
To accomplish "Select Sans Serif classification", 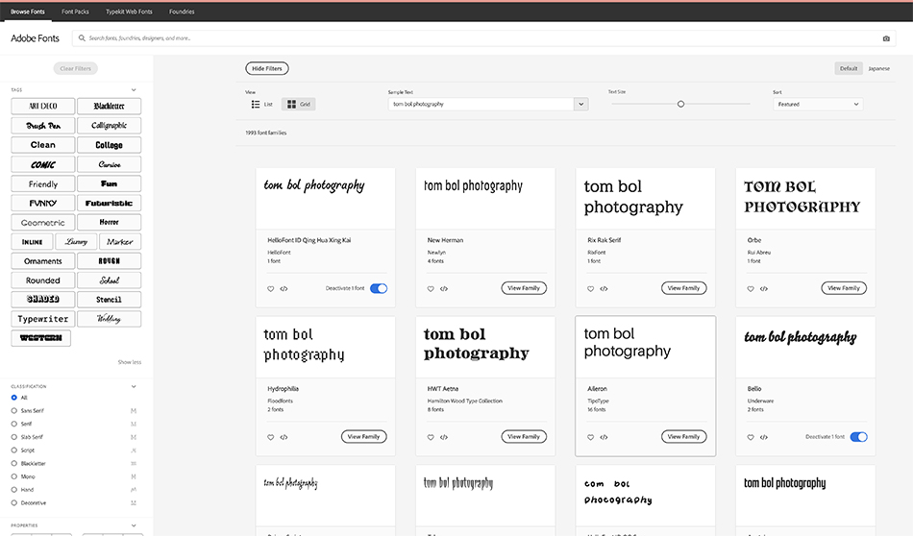I will coord(14,411).
